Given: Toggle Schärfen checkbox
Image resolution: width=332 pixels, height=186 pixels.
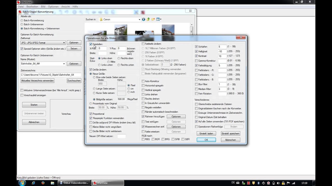Looking at the screenshot, I should coord(196,47).
